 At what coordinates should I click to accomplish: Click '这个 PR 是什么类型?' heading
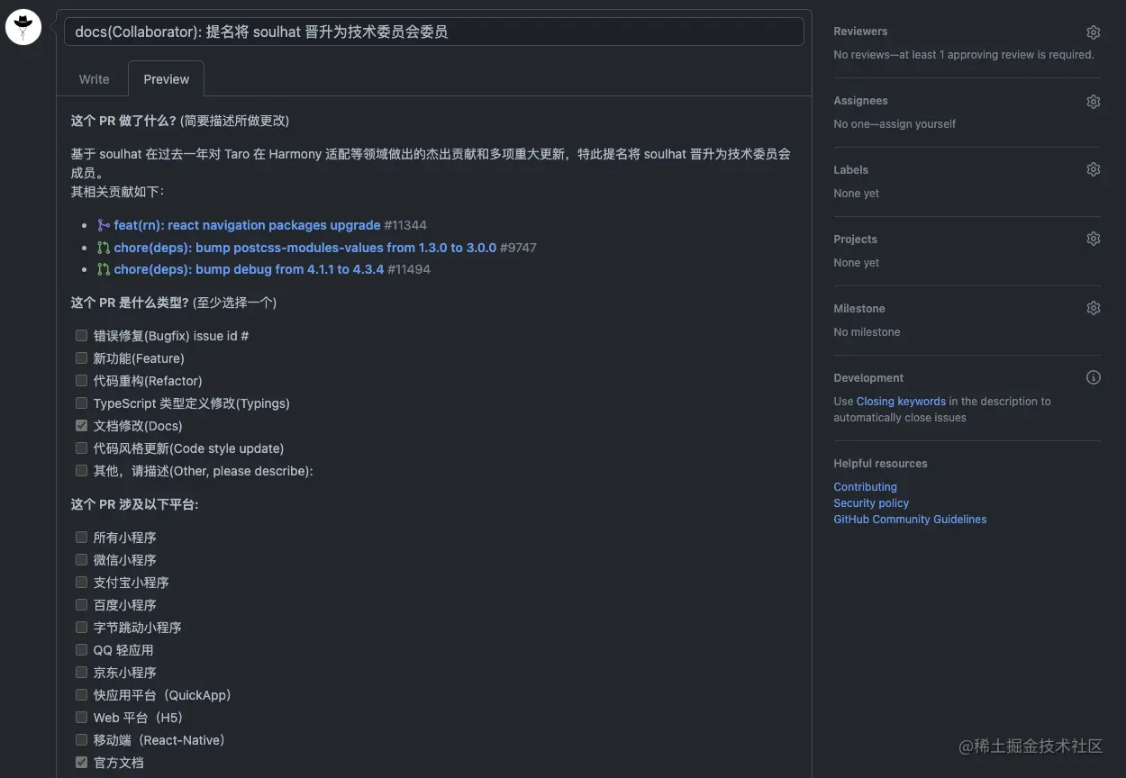pyautogui.click(x=130, y=303)
